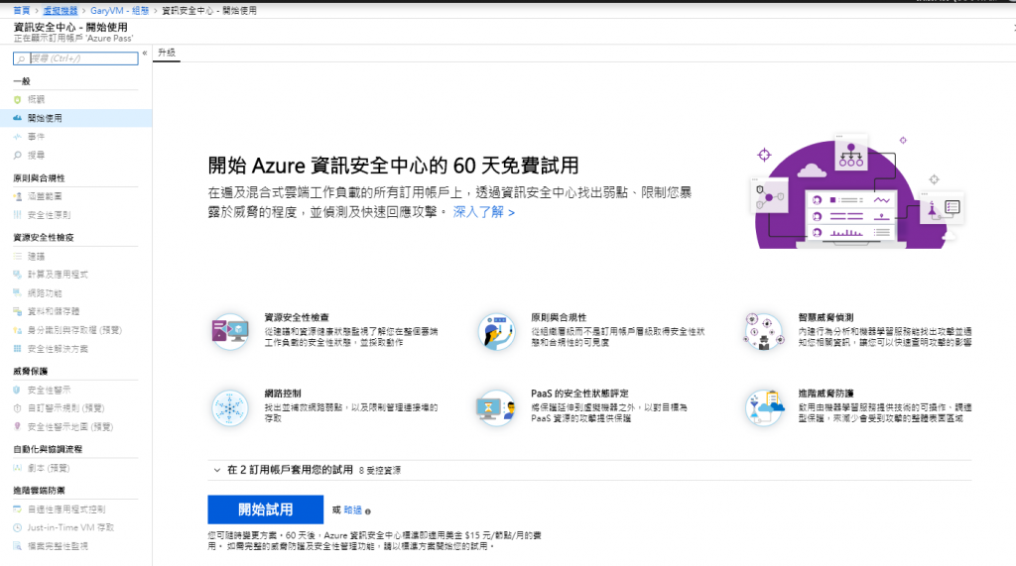The image size is (1016, 566).
Task: Click the 進階雲端防禦 section header
Action: tap(39, 491)
